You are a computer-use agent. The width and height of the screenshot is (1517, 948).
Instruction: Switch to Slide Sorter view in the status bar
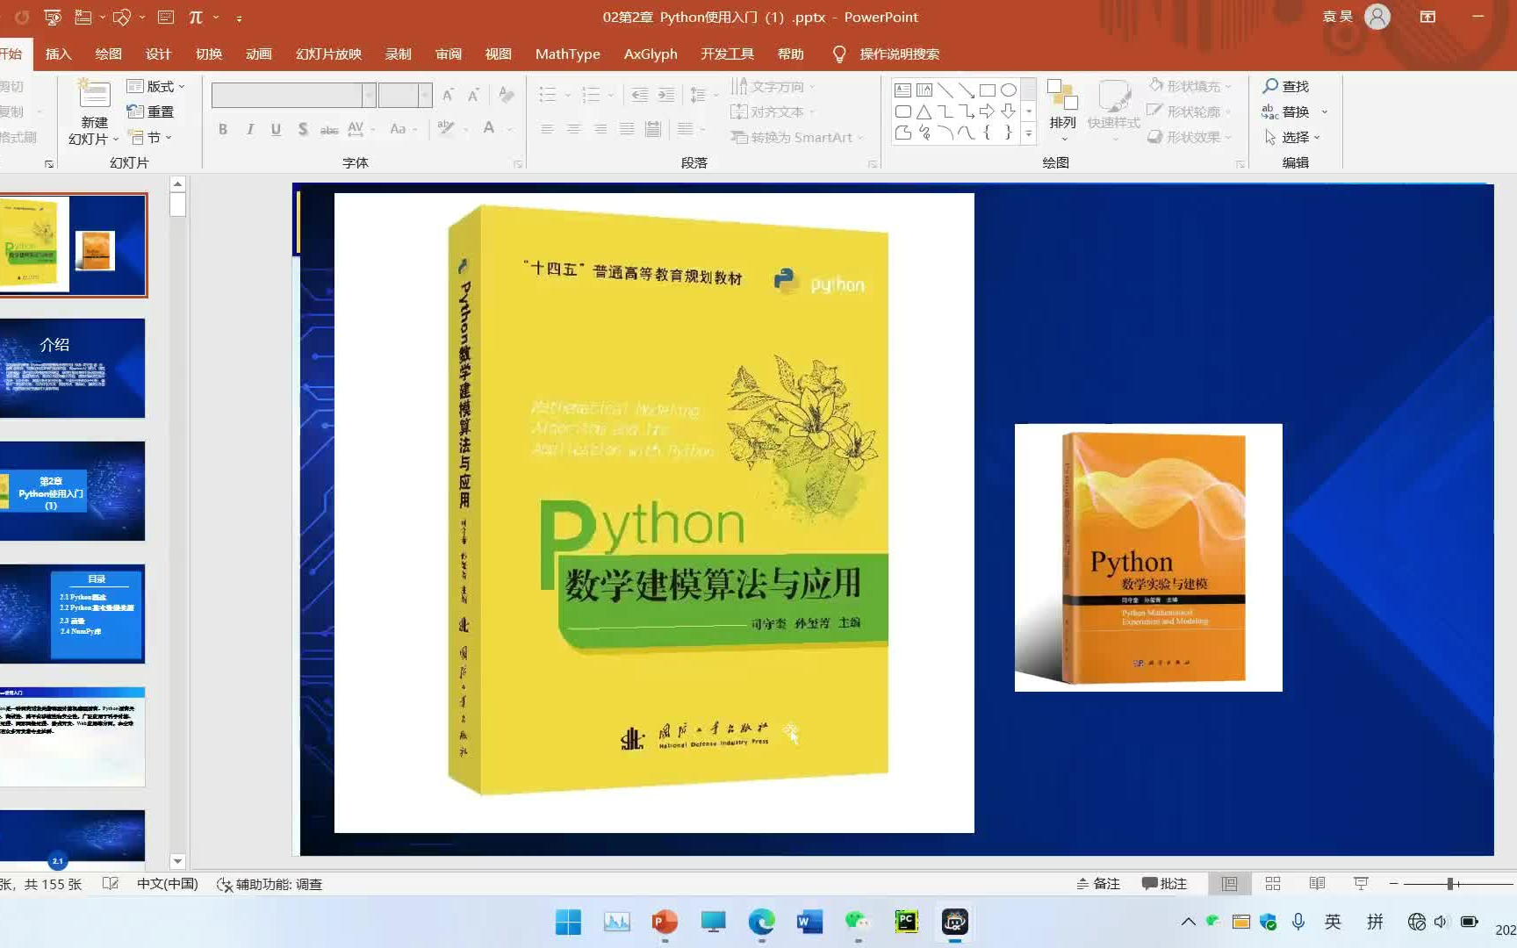1273,884
